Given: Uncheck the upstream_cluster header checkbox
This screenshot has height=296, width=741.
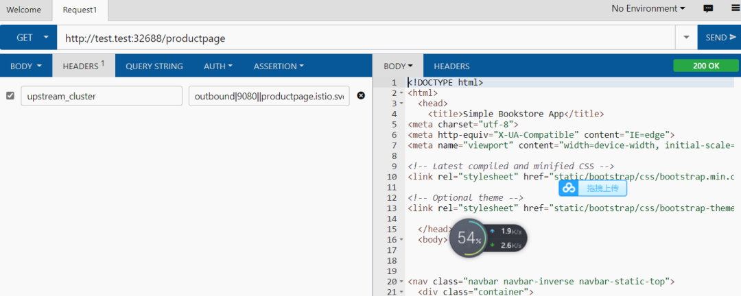Looking at the screenshot, I should (10, 96).
